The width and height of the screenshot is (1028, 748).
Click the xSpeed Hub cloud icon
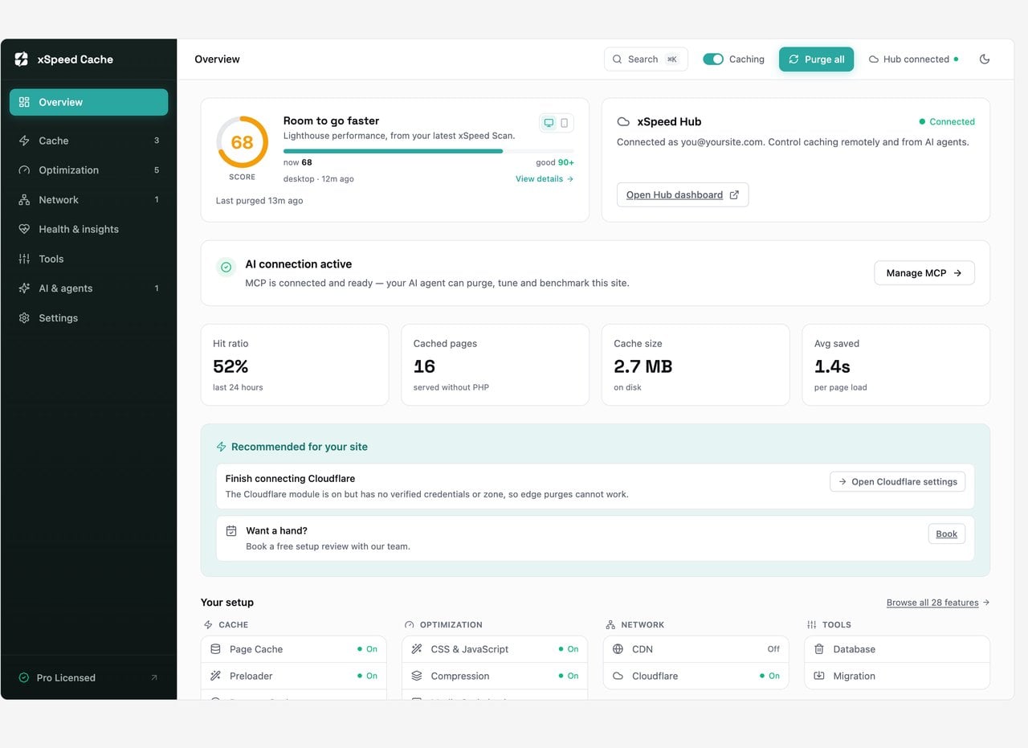[x=623, y=122]
